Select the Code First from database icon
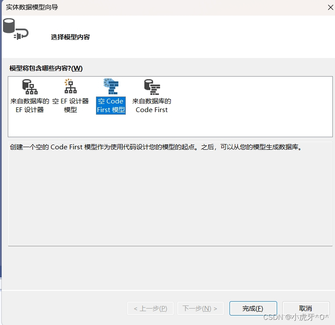The height and width of the screenshot is (325, 335). click(152, 87)
